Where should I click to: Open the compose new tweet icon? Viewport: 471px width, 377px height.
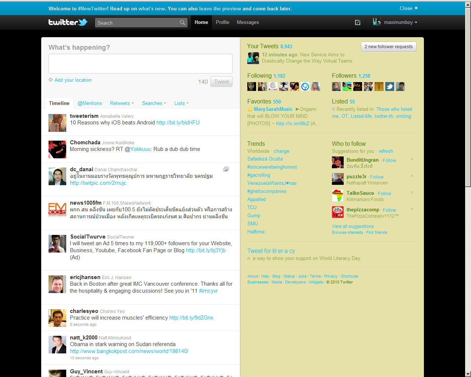pyautogui.click(x=357, y=22)
